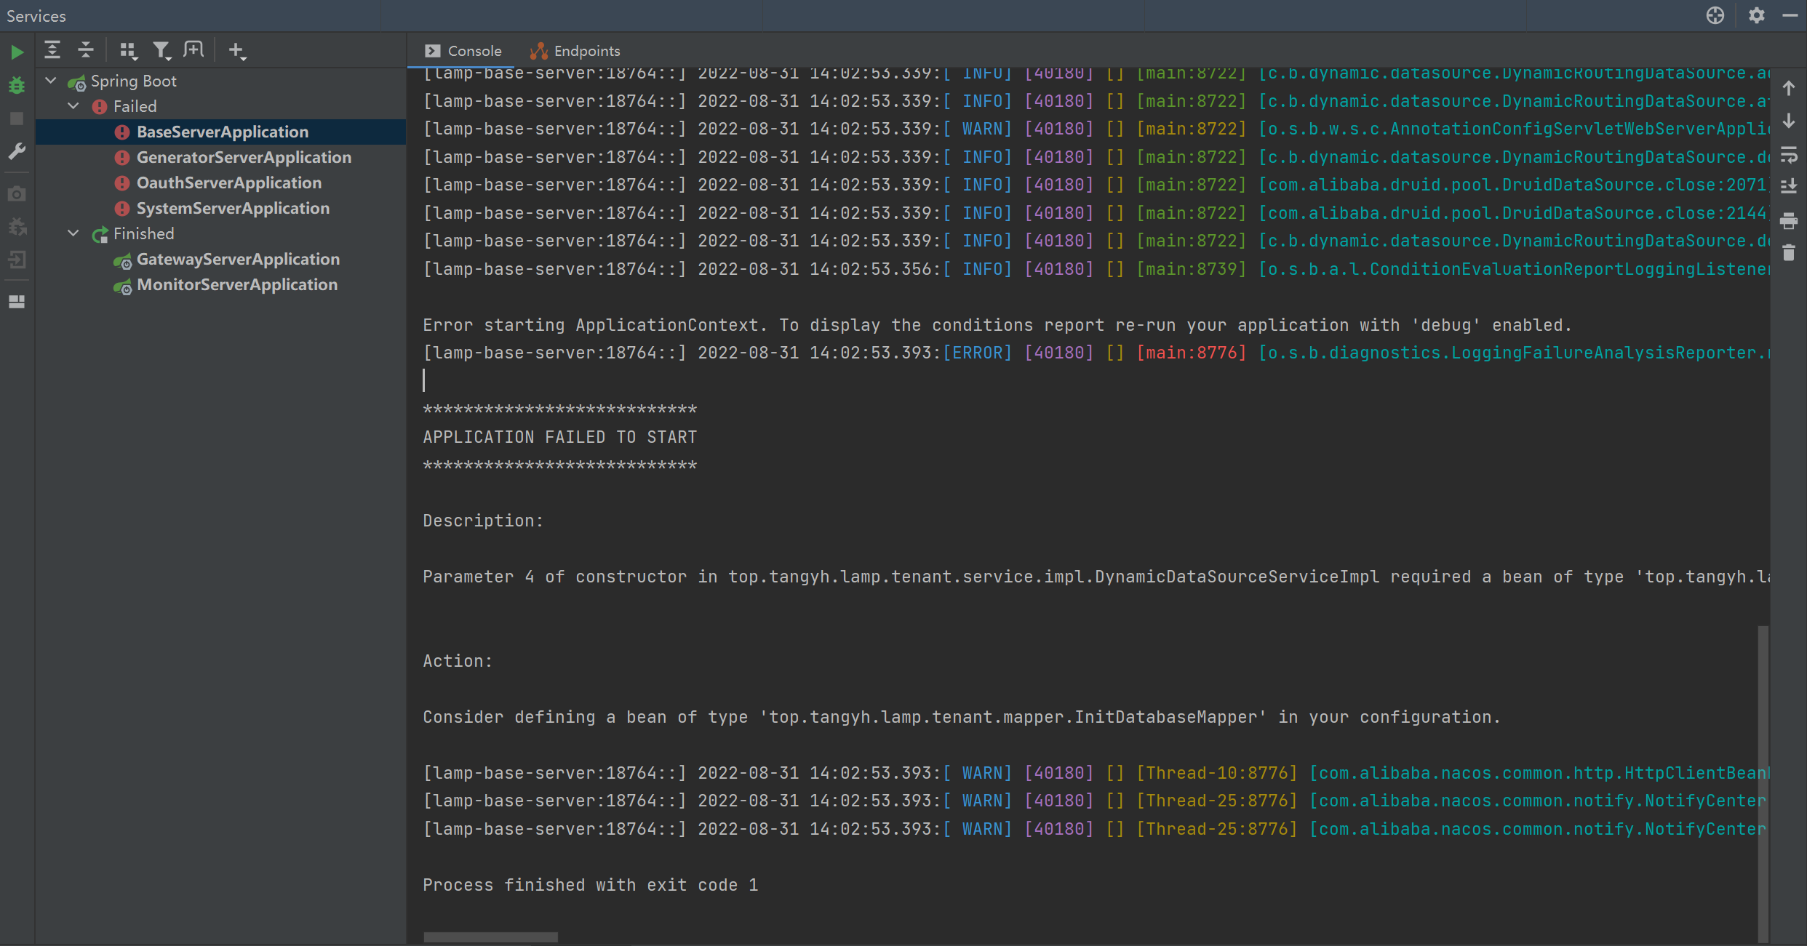
Task: Open the Add Service plus dropdown
Action: [237, 50]
